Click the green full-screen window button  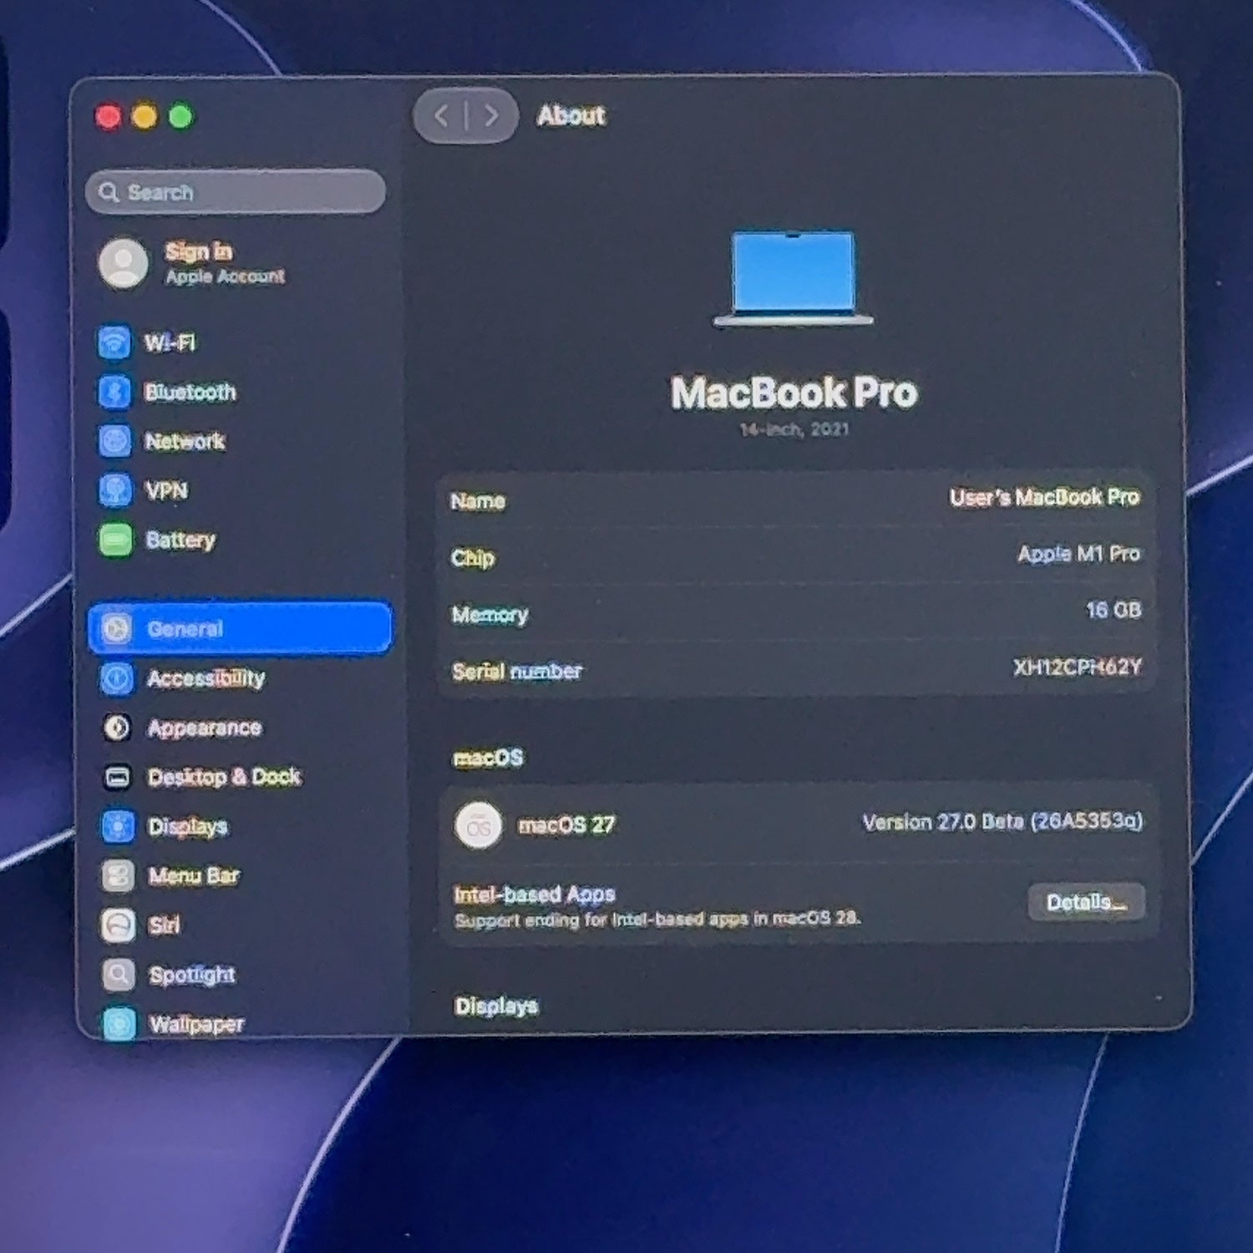click(180, 116)
